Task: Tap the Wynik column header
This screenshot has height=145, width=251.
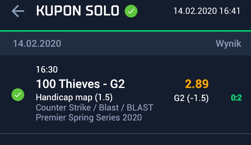Action: [228, 44]
